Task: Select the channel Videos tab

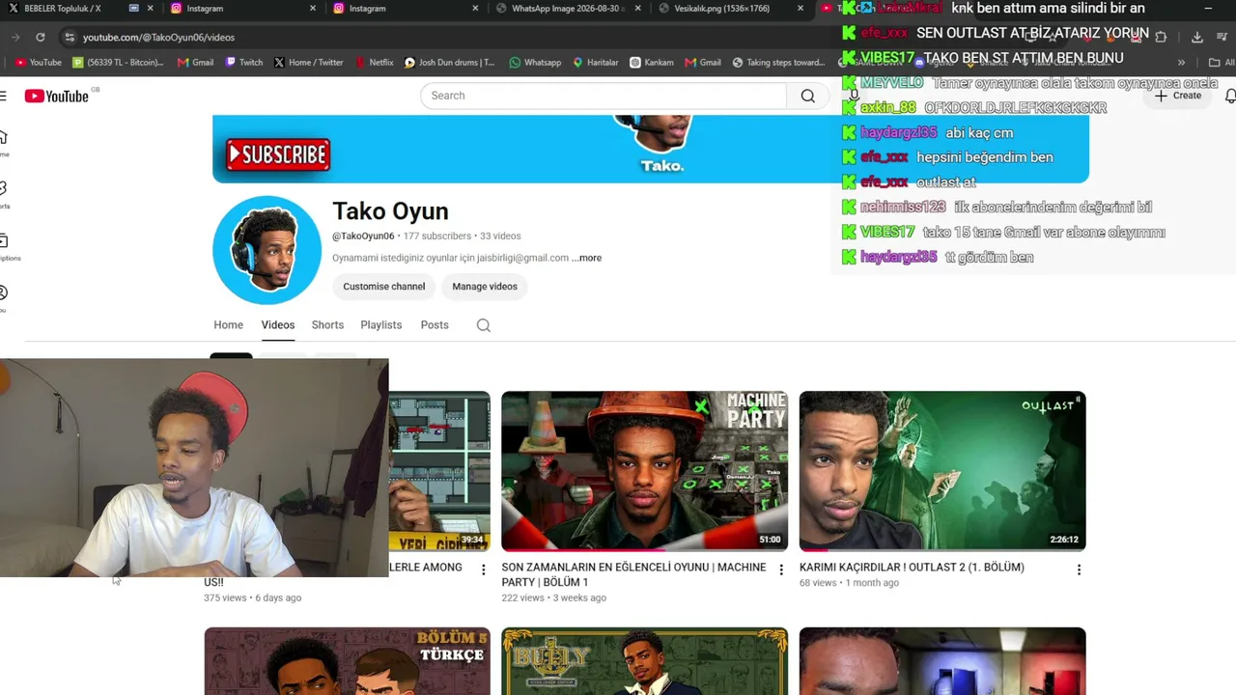Action: coord(277,325)
